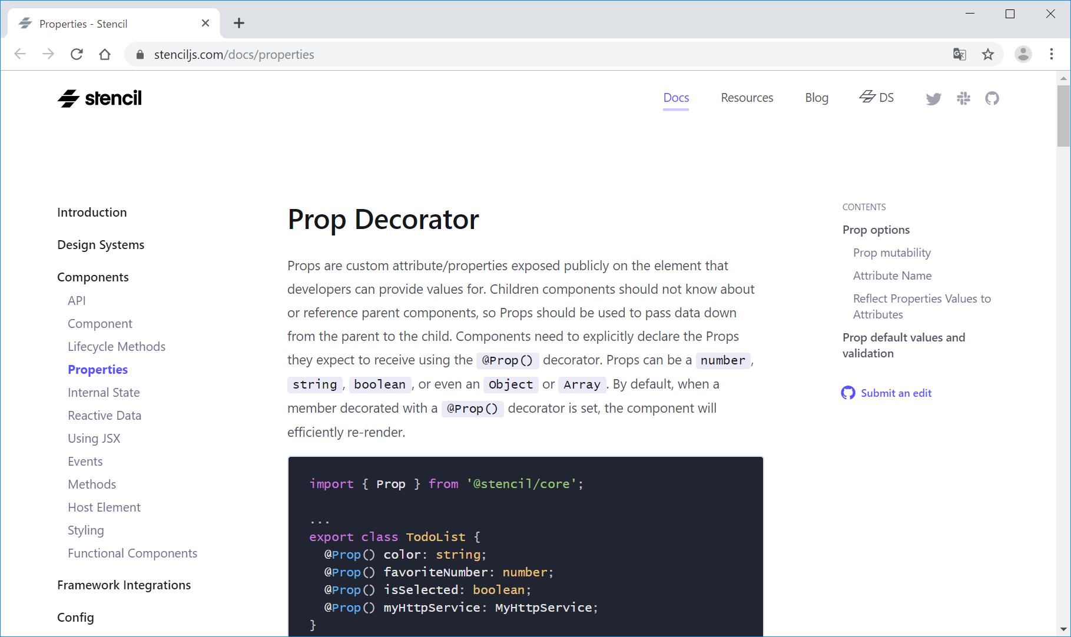Reload the page
The height and width of the screenshot is (637, 1071).
(77, 55)
